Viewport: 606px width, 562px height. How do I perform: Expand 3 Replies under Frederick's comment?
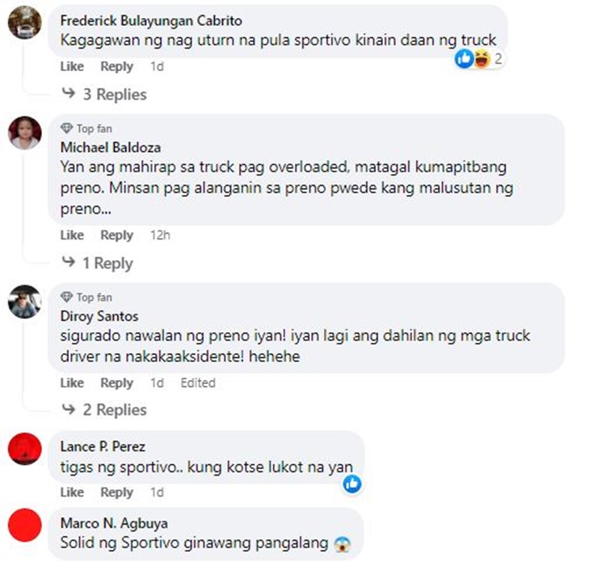(x=104, y=95)
